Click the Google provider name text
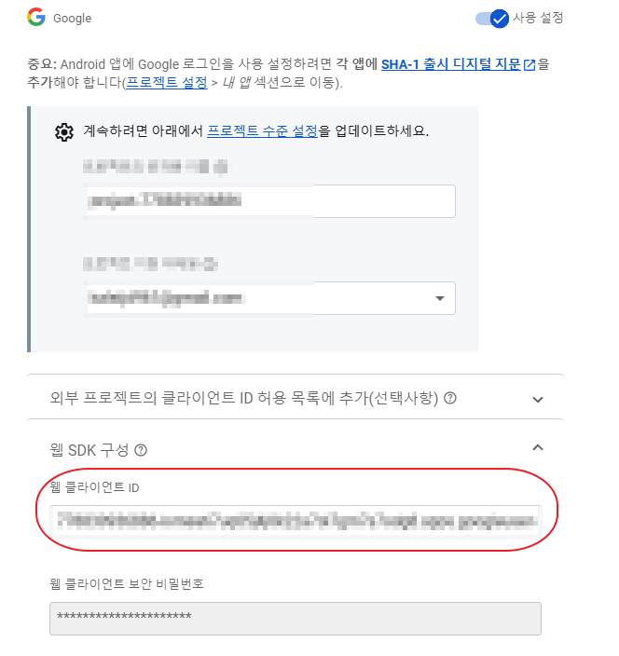Viewport: 619px width, 656px height. pyautogui.click(x=73, y=19)
